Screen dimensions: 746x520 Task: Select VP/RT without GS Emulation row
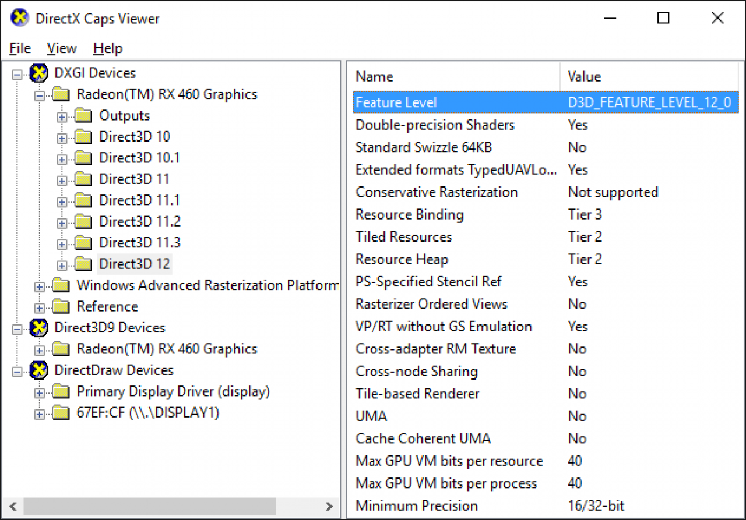pos(546,327)
